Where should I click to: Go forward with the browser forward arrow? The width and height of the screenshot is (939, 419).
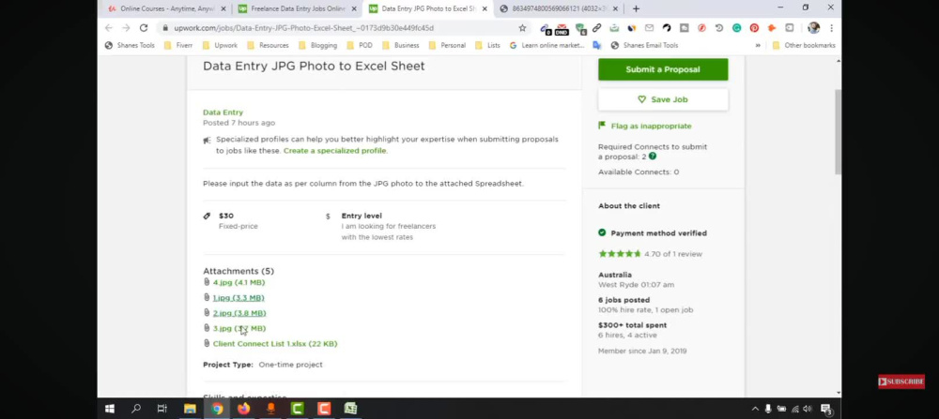click(126, 28)
